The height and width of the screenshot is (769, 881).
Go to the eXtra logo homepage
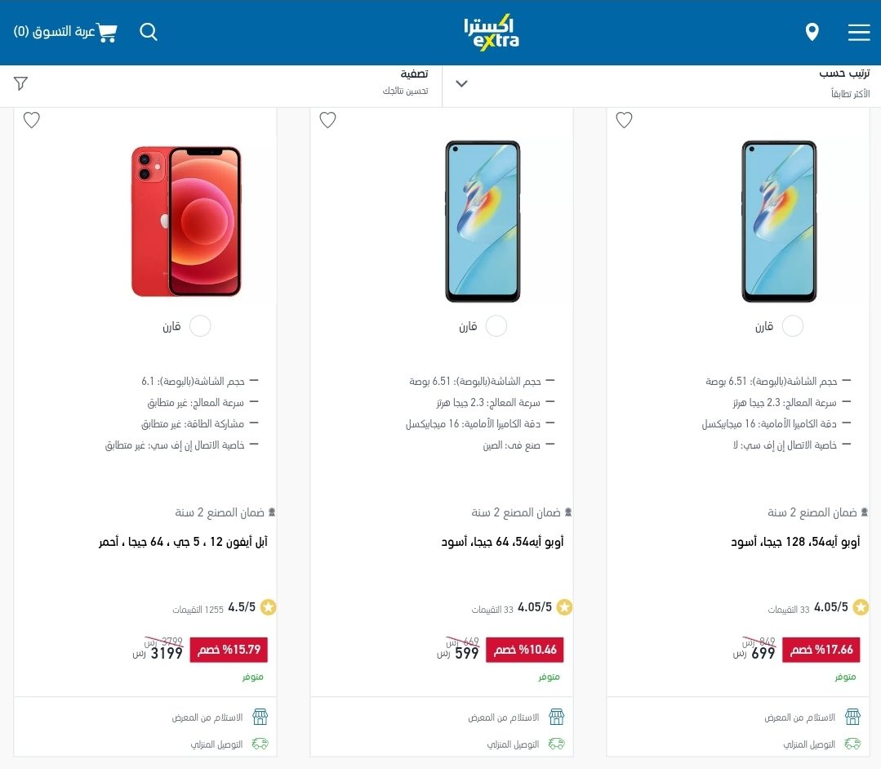click(492, 34)
